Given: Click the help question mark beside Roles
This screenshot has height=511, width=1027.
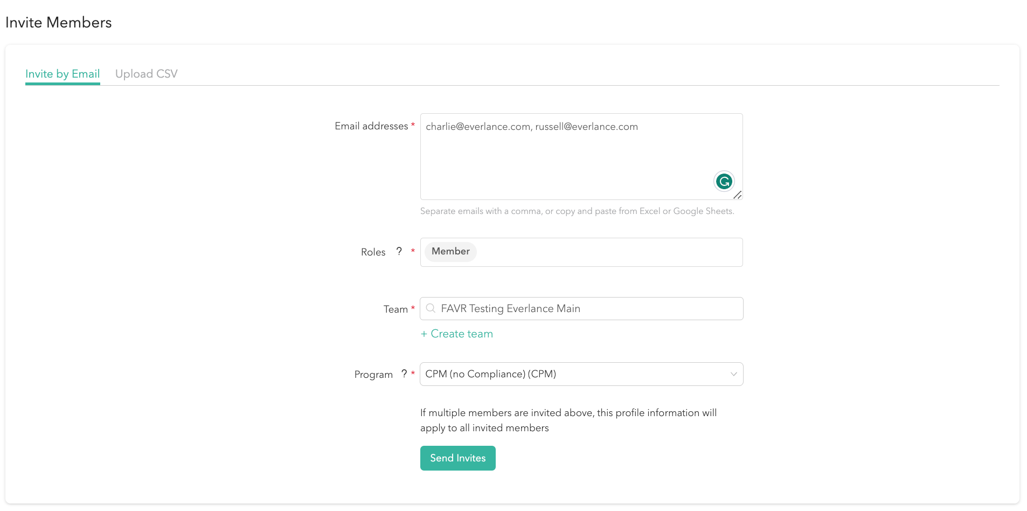Looking at the screenshot, I should coord(399,251).
